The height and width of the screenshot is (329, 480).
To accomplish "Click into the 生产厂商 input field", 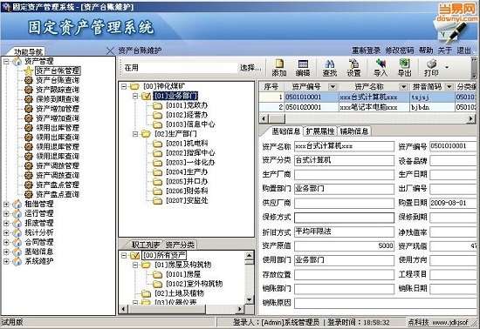I will pos(344,175).
